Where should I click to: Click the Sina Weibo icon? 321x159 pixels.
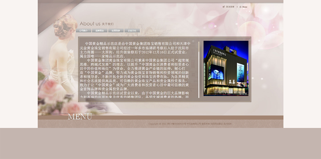224,7
